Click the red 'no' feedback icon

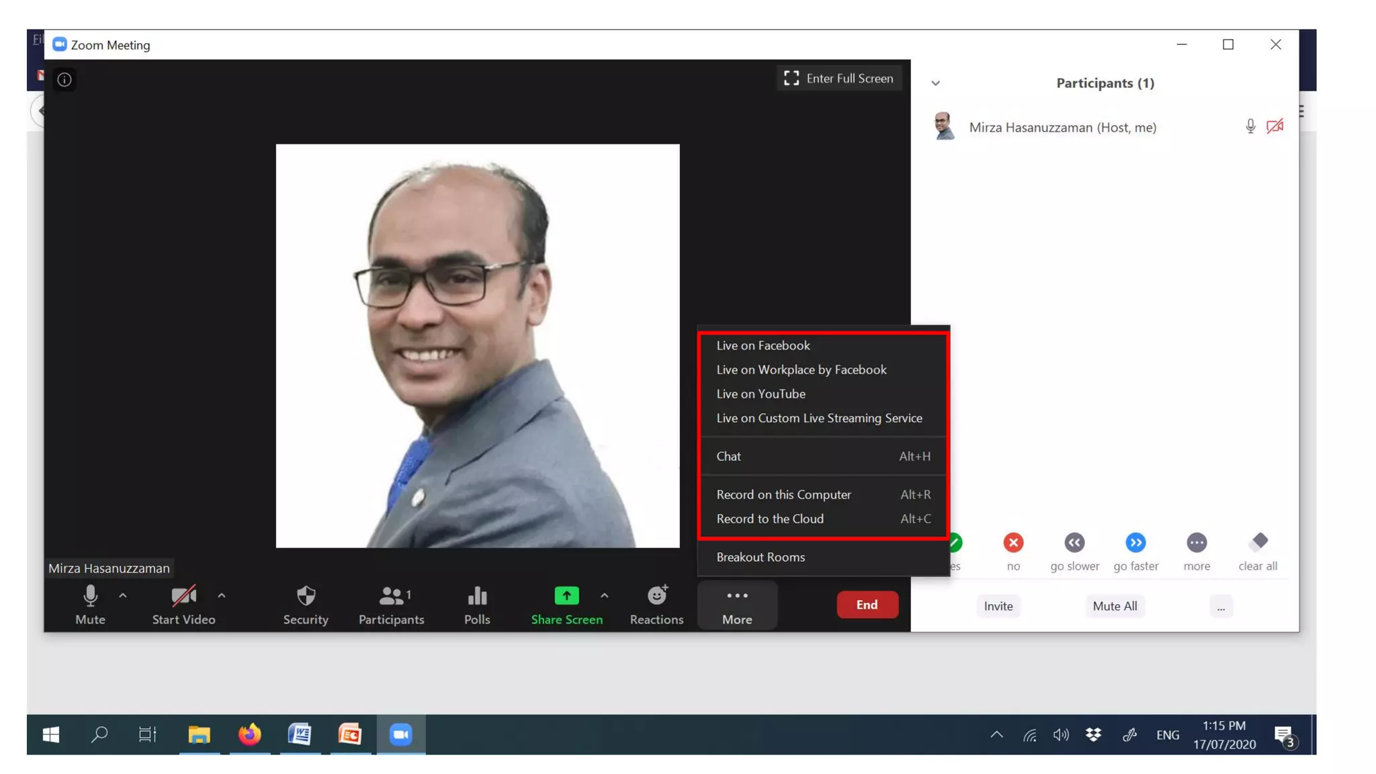coord(1013,542)
